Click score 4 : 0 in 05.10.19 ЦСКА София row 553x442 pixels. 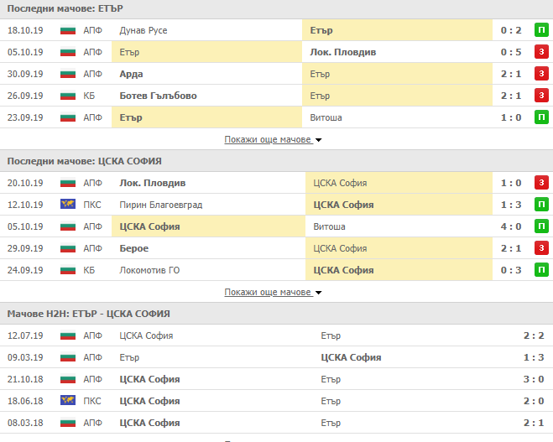click(511, 226)
